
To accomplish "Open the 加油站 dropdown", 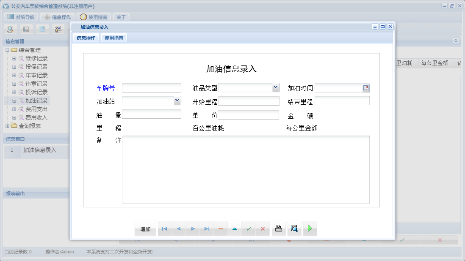I will tap(177, 101).
